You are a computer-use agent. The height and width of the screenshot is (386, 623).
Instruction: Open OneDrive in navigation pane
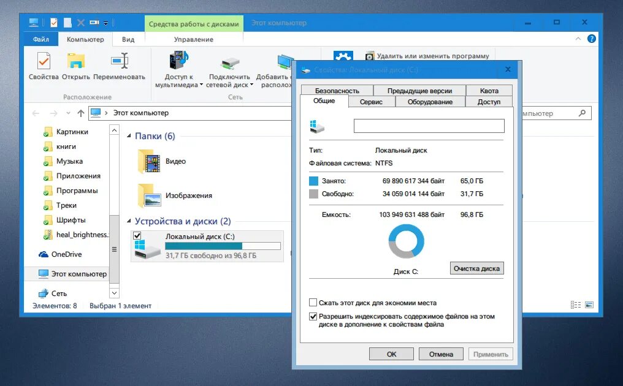(60, 254)
